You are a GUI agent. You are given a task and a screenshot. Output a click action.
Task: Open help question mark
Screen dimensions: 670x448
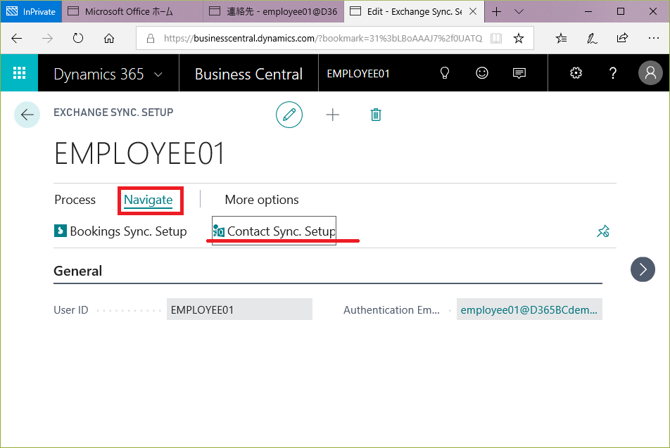(613, 73)
